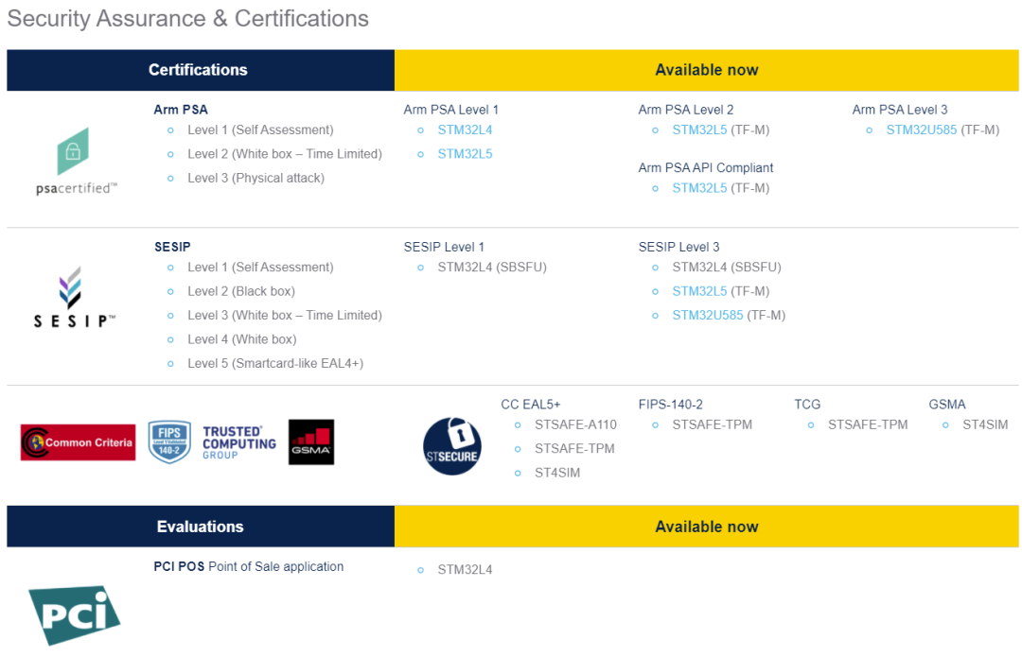Click the Certifications header

[x=201, y=70]
